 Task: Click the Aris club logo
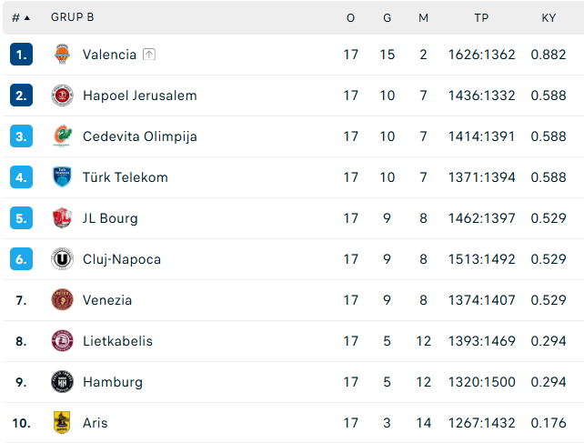(62, 423)
